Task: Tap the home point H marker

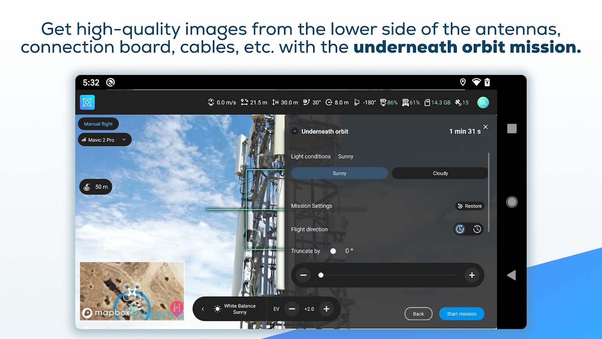Action: click(x=177, y=308)
